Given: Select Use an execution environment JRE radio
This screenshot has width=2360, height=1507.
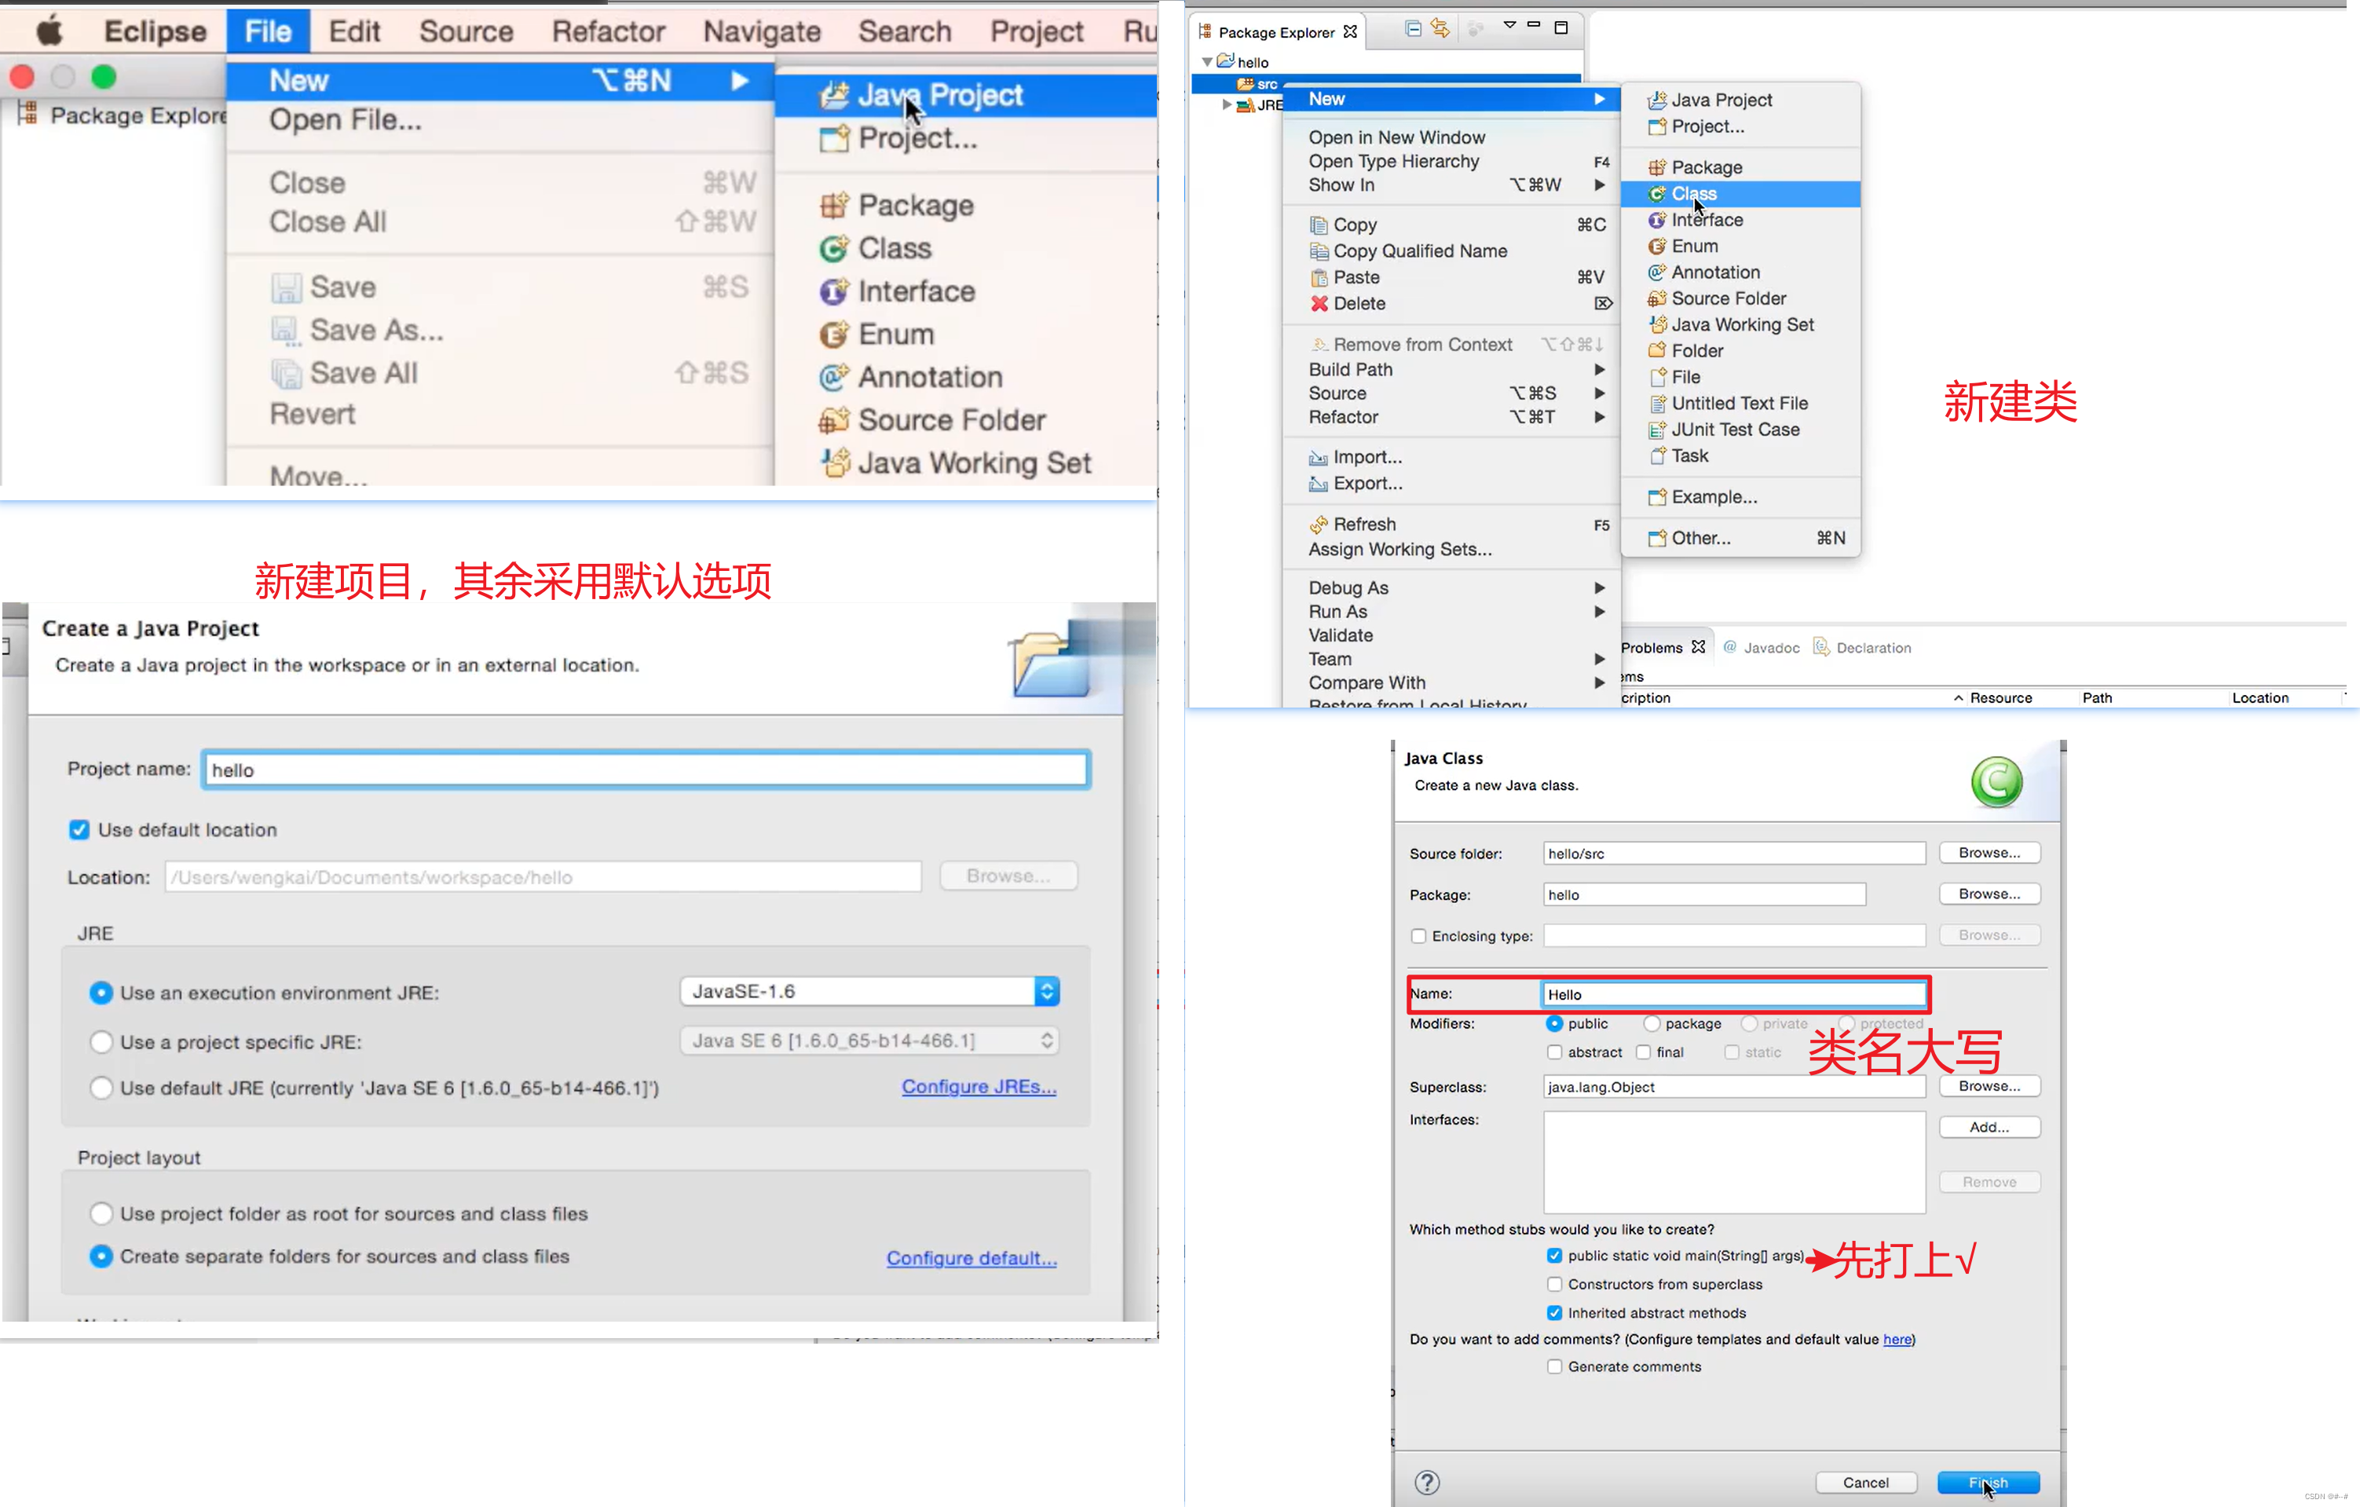Looking at the screenshot, I should (x=101, y=993).
